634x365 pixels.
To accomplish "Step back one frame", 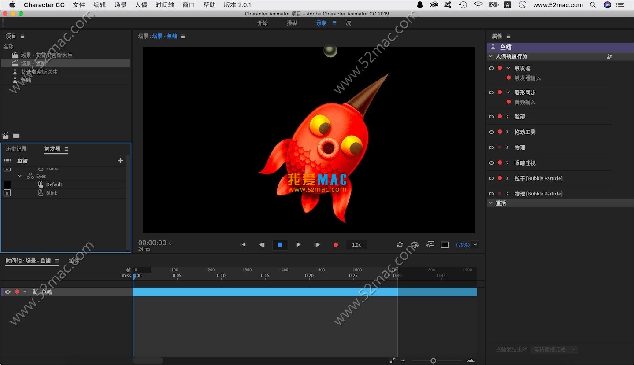I will (262, 245).
